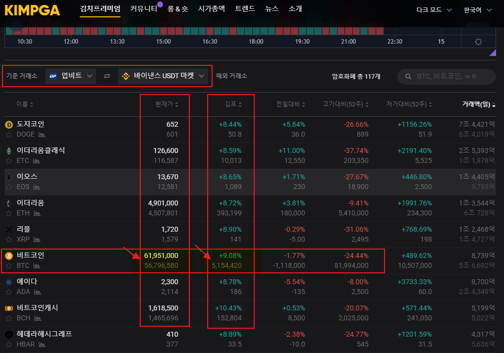Screen dimensions: 504x353
Task: Open the ETH chart icon
Action: click(37, 213)
